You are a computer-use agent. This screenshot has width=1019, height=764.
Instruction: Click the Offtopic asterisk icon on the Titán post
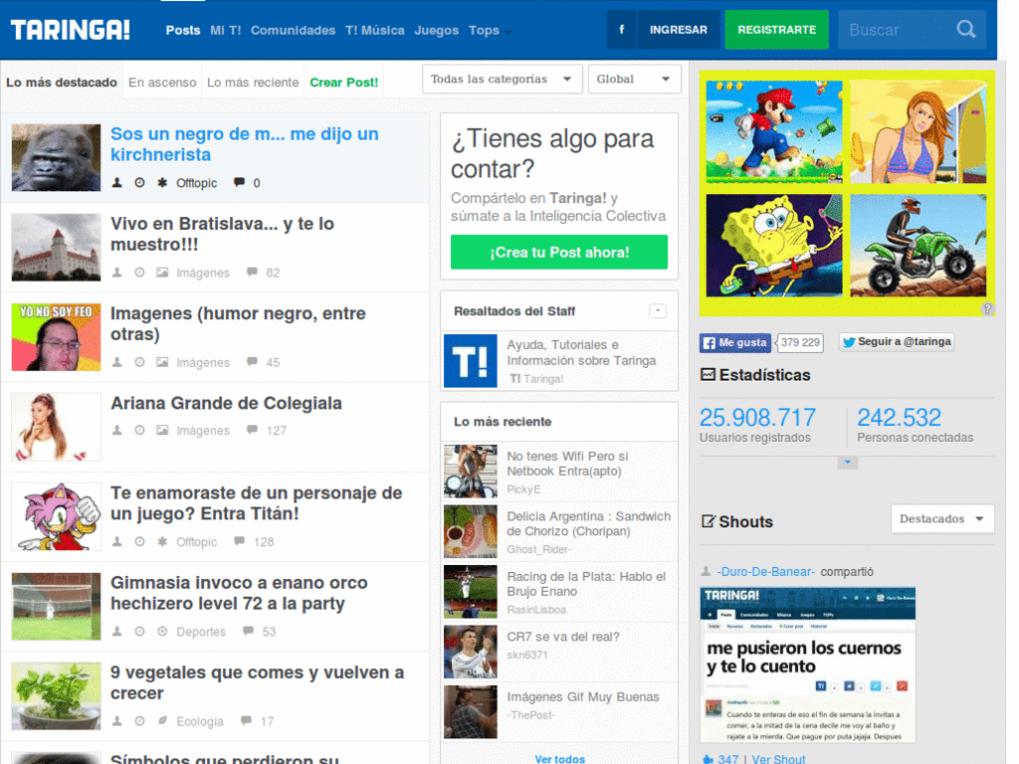162,542
